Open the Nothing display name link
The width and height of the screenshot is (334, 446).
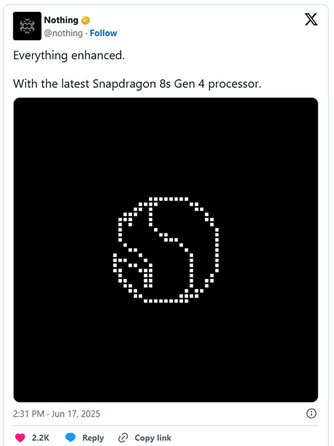(x=61, y=20)
